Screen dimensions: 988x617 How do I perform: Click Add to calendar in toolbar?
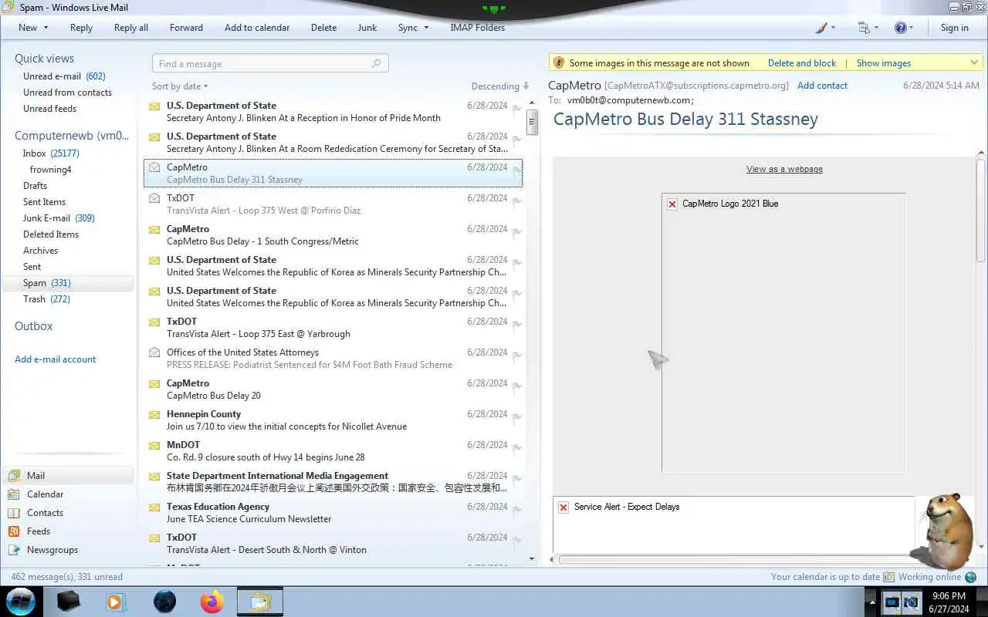tap(257, 28)
